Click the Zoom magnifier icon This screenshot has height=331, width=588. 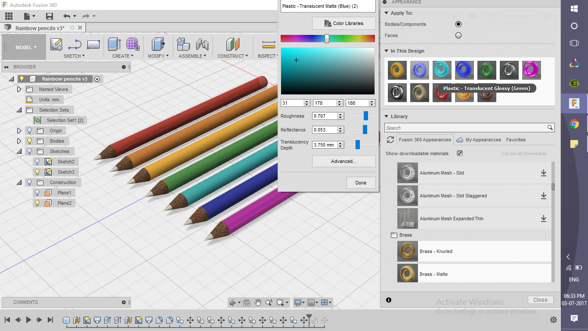coord(269,303)
